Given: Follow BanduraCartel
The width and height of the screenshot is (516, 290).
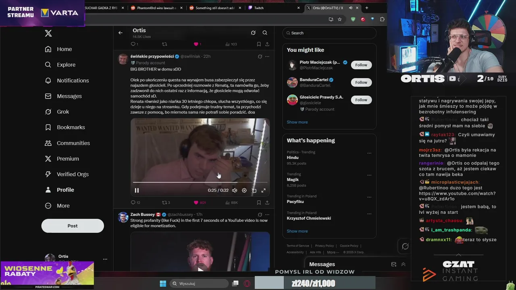Looking at the screenshot, I should 361,82.
